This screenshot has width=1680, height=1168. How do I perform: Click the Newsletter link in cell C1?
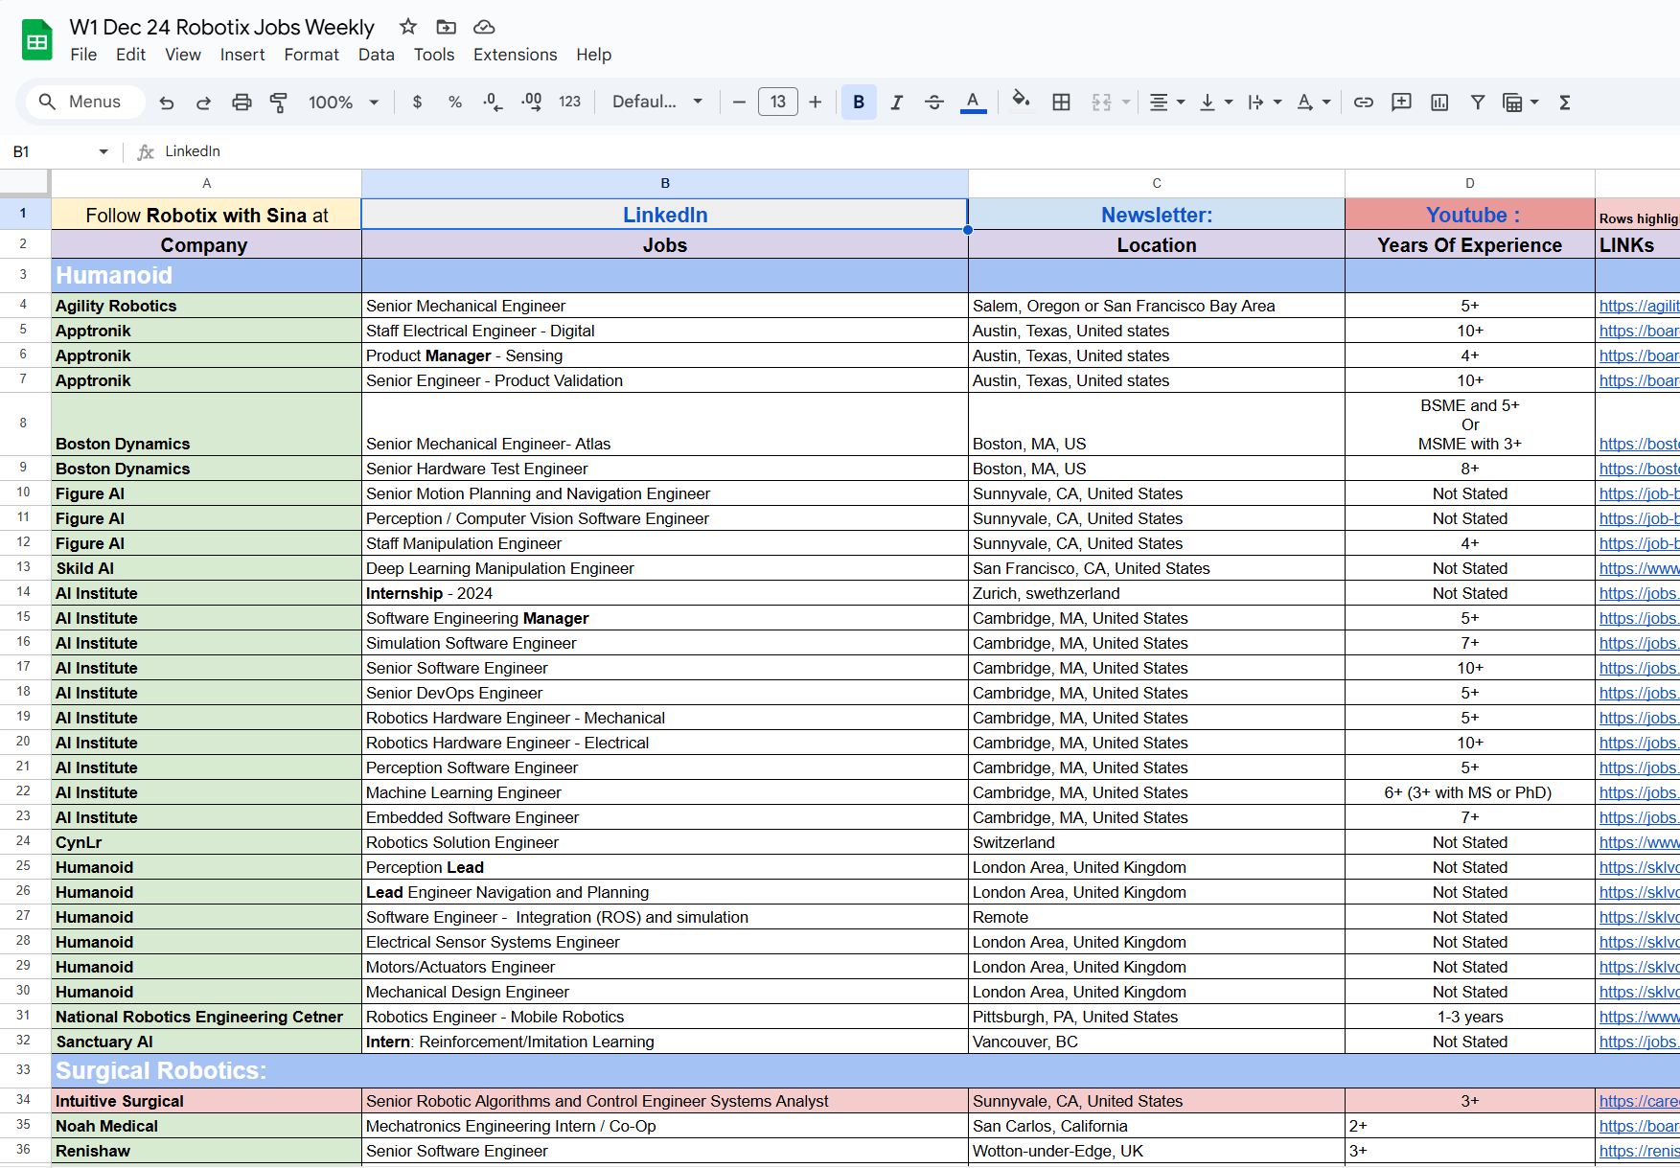(1157, 215)
